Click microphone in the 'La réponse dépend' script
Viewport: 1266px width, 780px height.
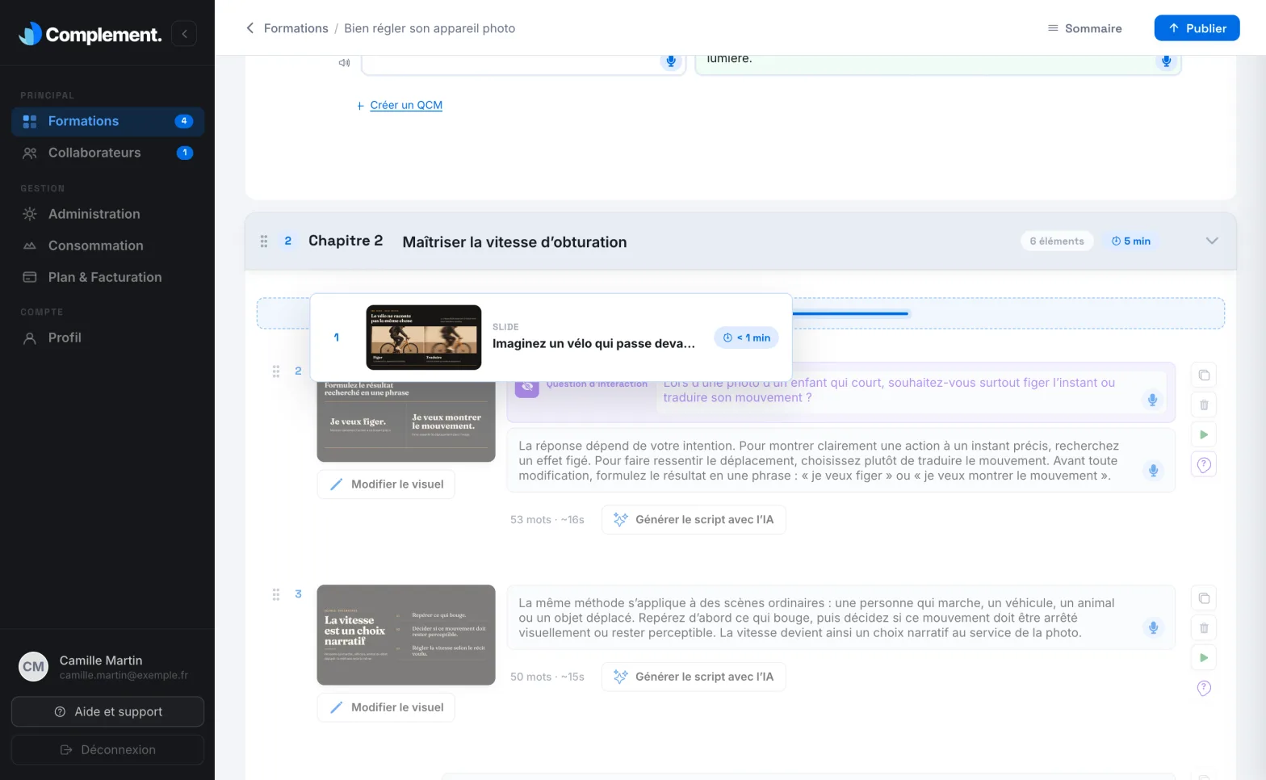tap(1153, 470)
